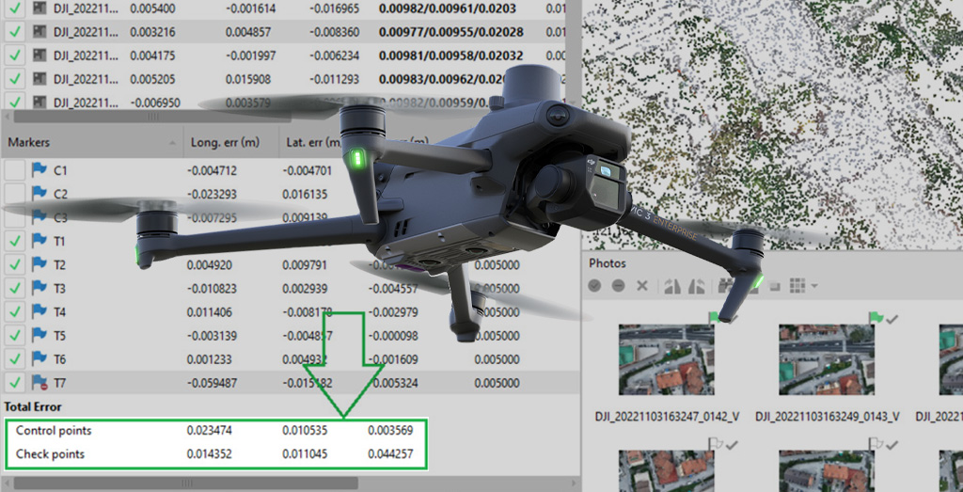Toggle the checkbox of camera row 0.005205

pyautogui.click(x=15, y=79)
